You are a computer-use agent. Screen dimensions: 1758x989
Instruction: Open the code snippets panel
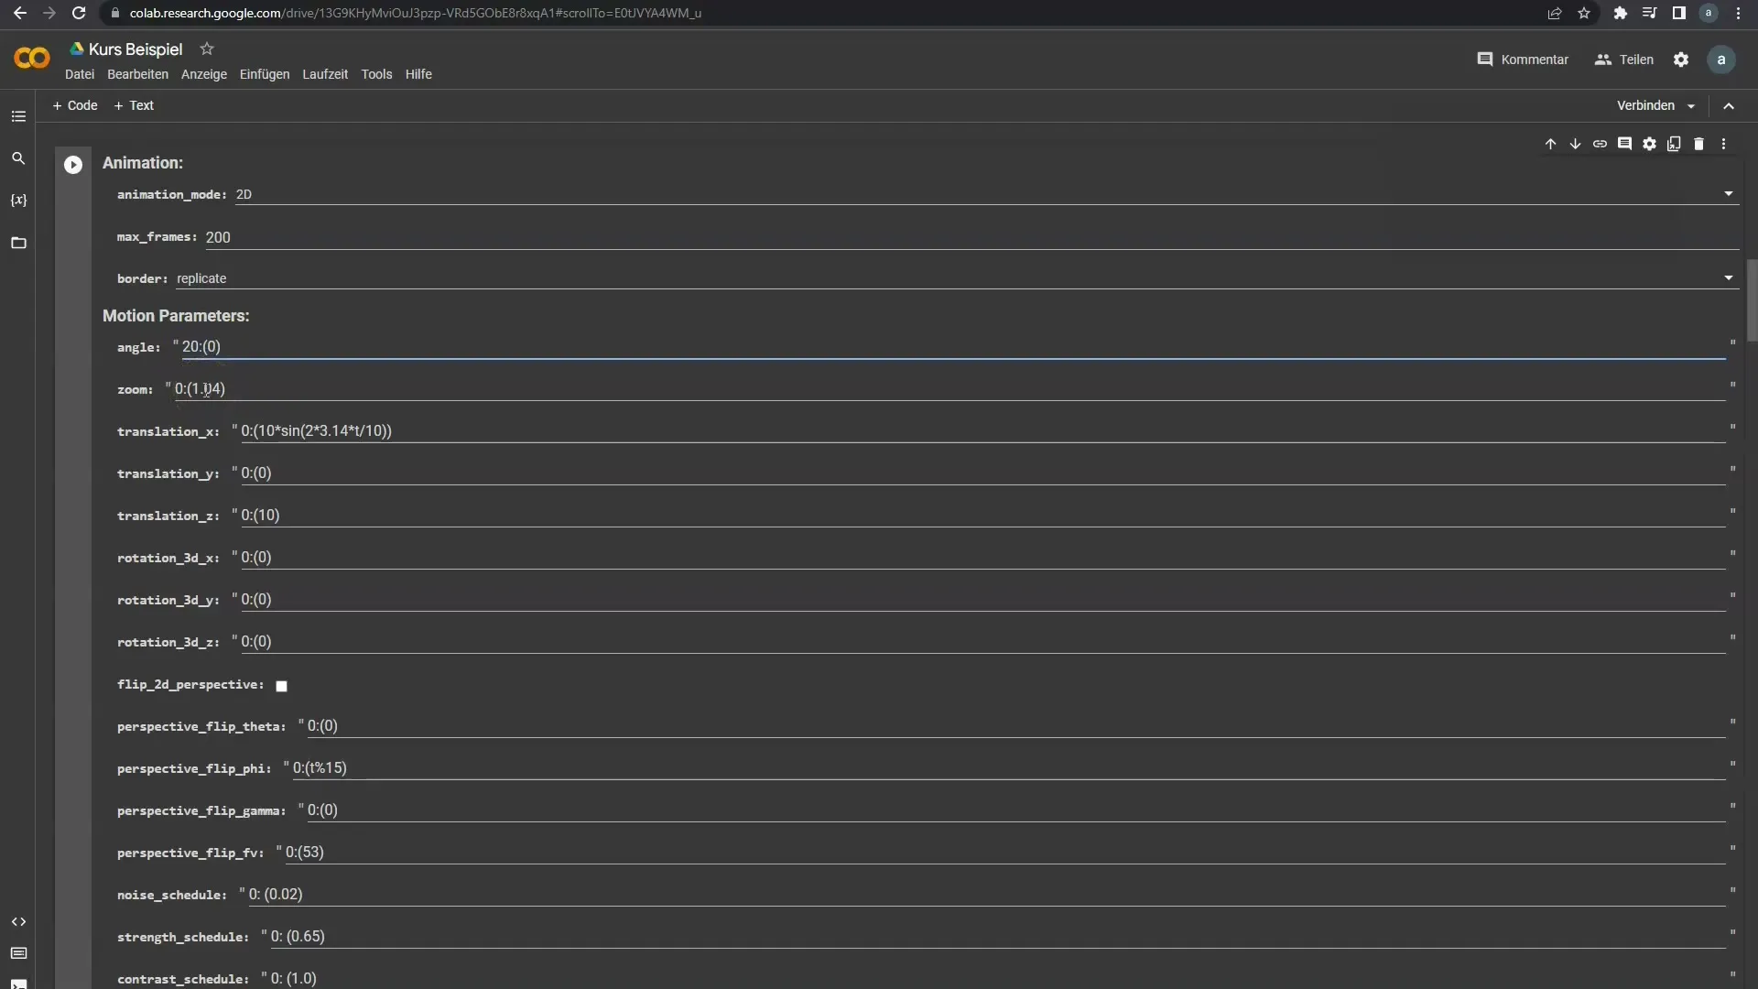18,922
